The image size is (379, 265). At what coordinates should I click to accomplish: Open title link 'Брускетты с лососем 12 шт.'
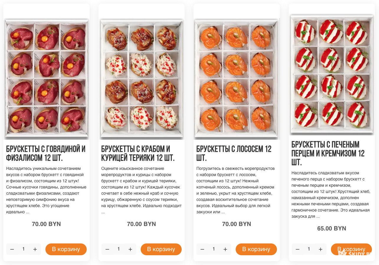234,153
